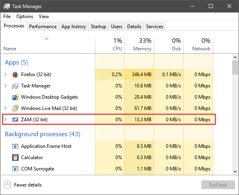Screen dimensions: 239x195
Task: Collapse view with Fewer details
Action: 23,185
